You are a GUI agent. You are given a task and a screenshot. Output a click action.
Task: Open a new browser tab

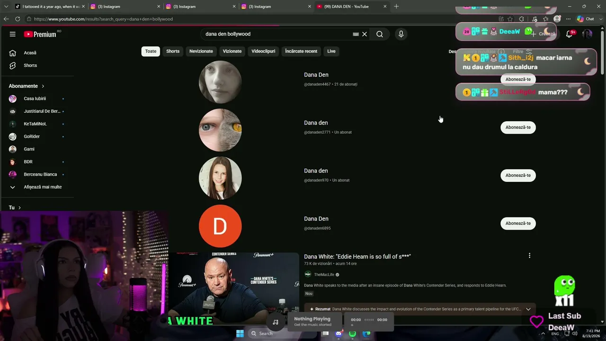(396, 7)
